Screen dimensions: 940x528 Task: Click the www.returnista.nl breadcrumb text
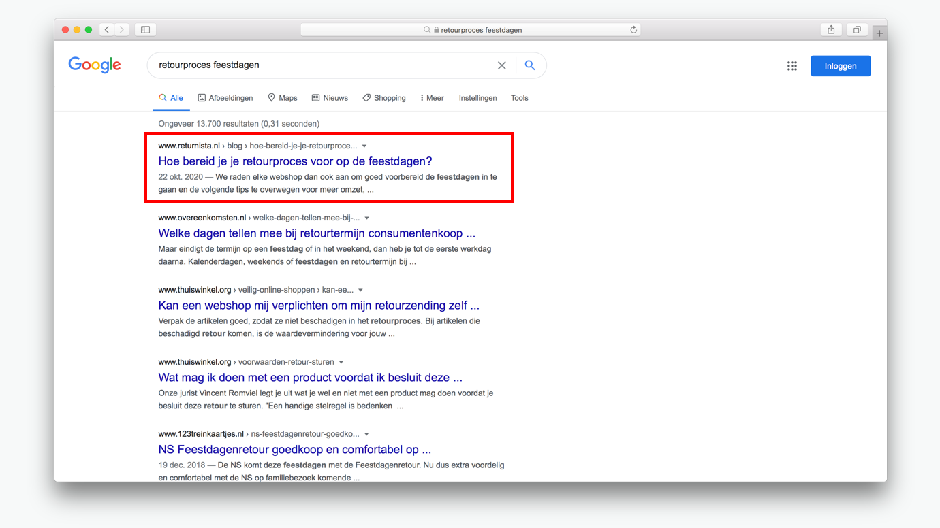click(189, 146)
